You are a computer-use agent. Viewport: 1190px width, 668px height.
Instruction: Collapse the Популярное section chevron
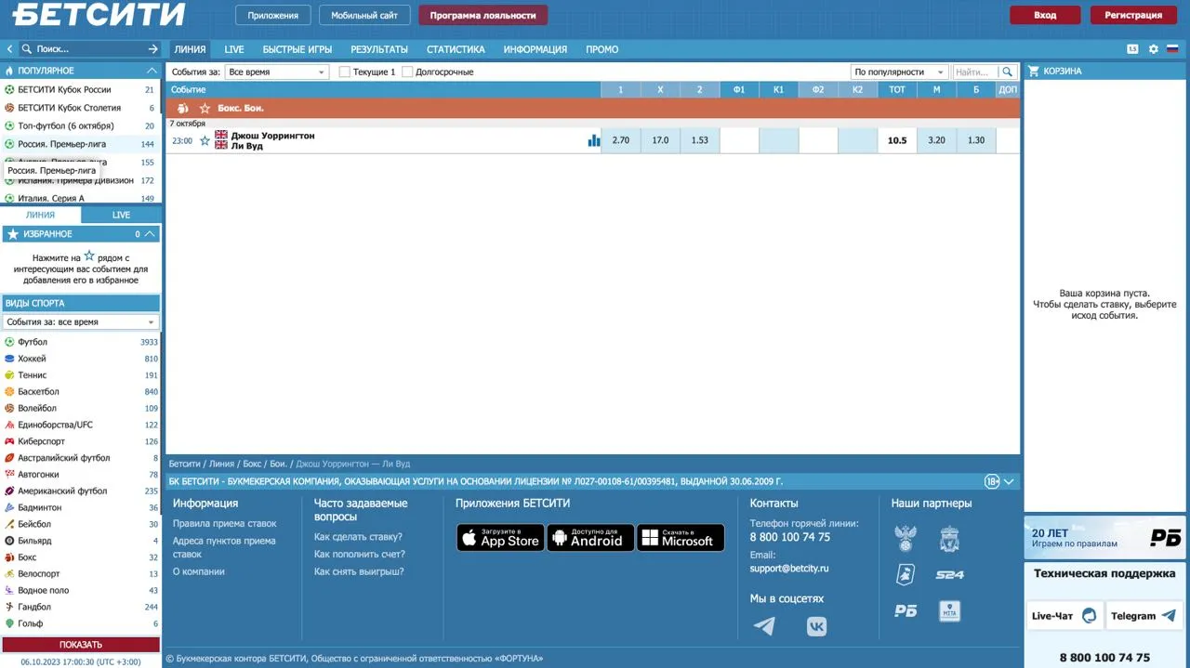pyautogui.click(x=152, y=71)
